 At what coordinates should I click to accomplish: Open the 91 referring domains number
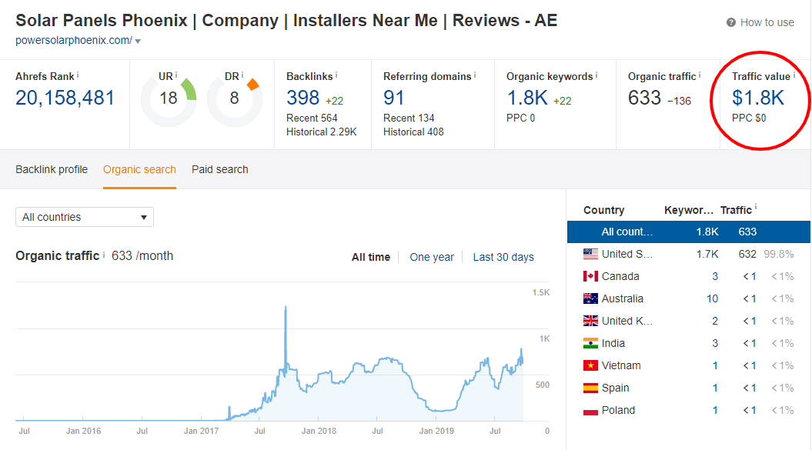pos(393,98)
